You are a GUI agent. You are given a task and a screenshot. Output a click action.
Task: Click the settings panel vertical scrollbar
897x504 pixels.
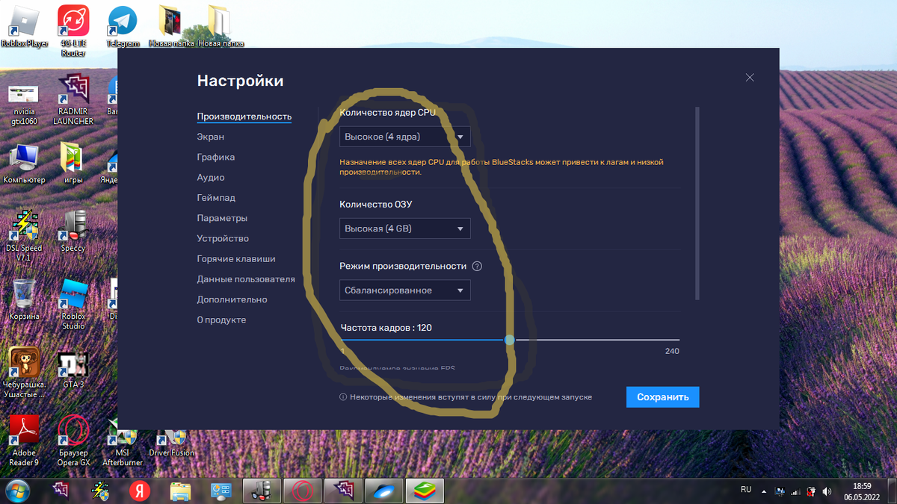697,203
